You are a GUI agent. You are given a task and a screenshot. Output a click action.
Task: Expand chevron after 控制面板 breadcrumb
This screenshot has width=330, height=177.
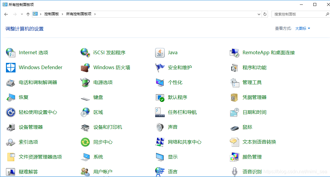tap(62, 14)
